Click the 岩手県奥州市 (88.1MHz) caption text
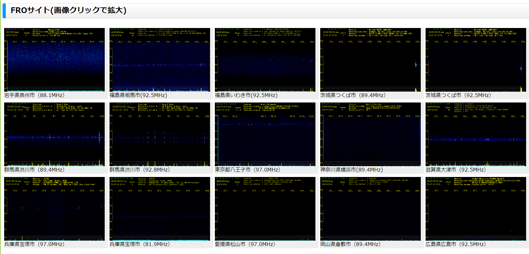Screen dimensions: 529x254 pyautogui.click(x=34, y=95)
